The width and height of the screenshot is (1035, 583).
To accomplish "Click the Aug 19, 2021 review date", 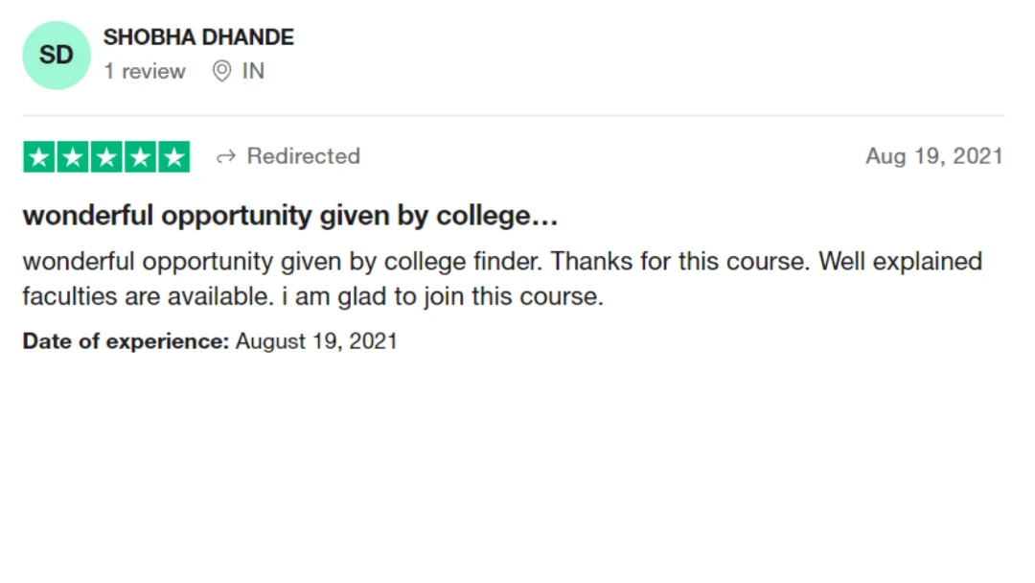I will (x=934, y=156).
